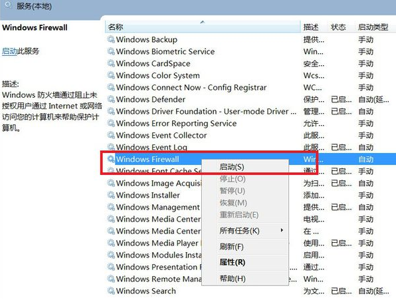
Task: Click the gear icon beside Windows Installer
Action: (x=111, y=195)
